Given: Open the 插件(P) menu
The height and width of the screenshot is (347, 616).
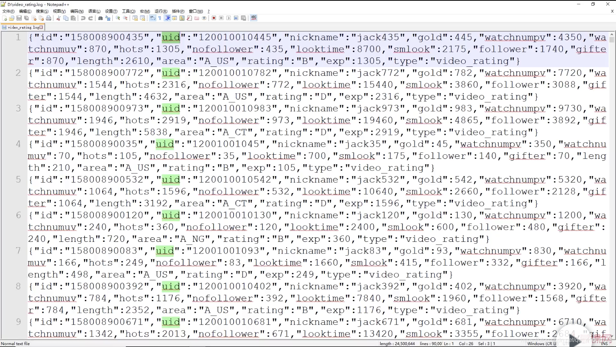Looking at the screenshot, I should [x=178, y=11].
